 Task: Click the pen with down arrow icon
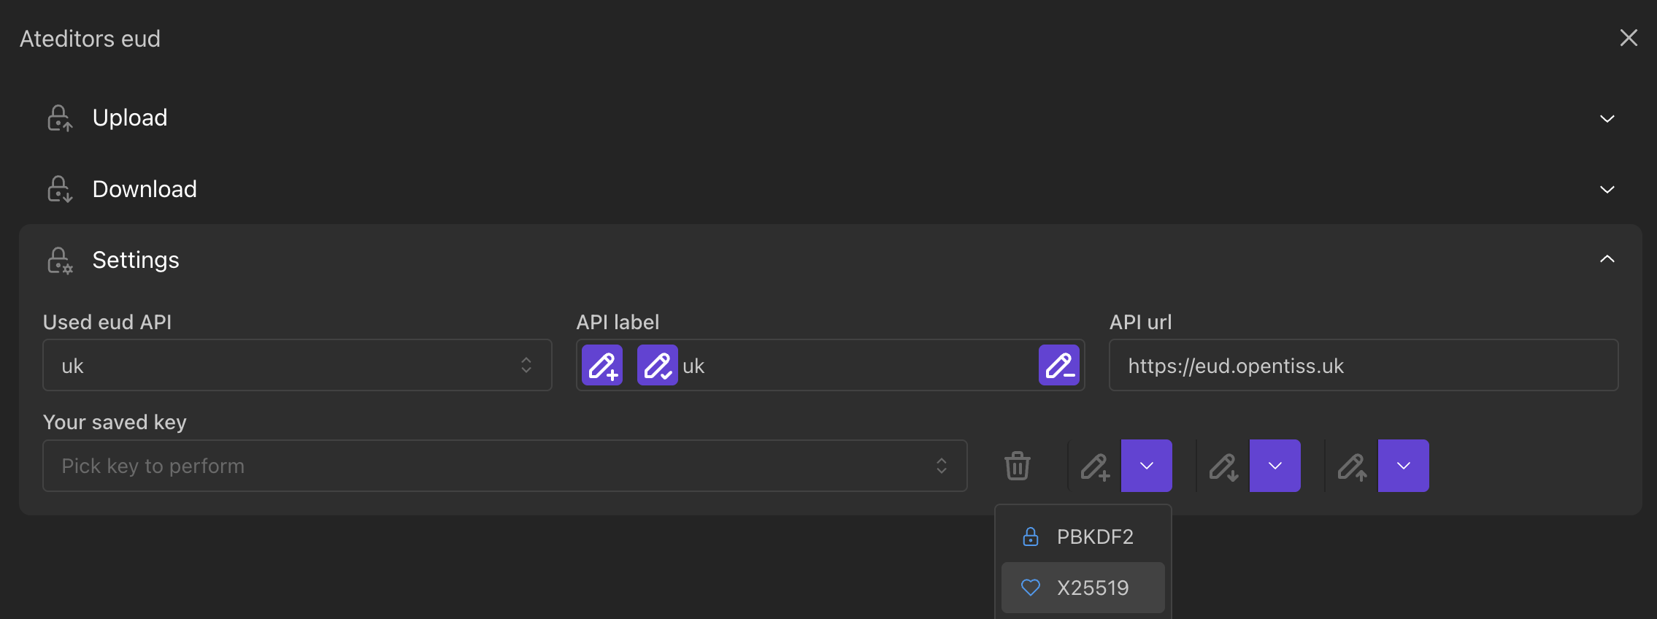1223,466
